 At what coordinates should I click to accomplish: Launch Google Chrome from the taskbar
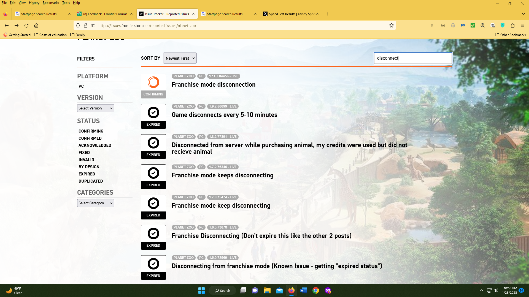pos(316,290)
